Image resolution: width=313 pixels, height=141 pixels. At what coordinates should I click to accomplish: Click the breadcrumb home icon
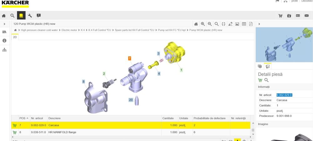tap(15, 30)
